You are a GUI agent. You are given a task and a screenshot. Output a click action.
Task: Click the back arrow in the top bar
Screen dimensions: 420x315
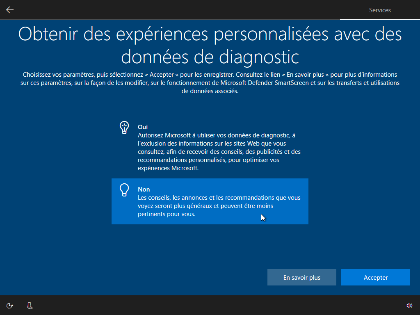10,10
